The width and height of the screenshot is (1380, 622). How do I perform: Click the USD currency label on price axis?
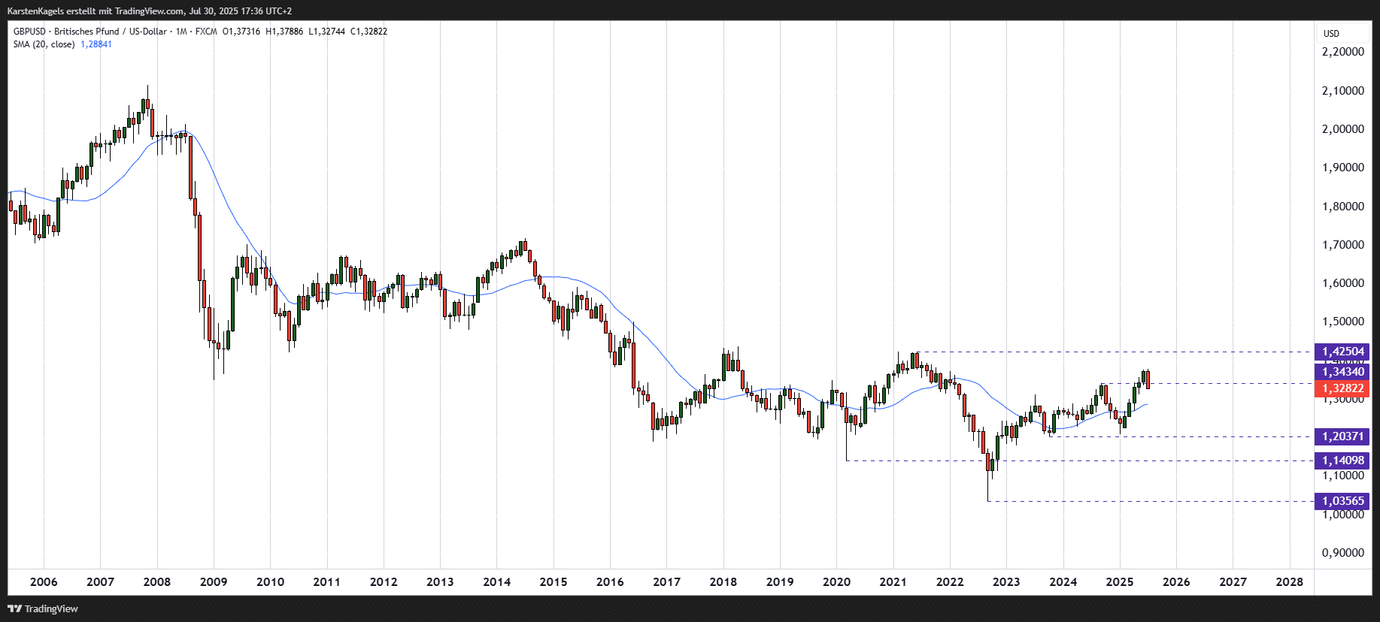pyautogui.click(x=1331, y=34)
